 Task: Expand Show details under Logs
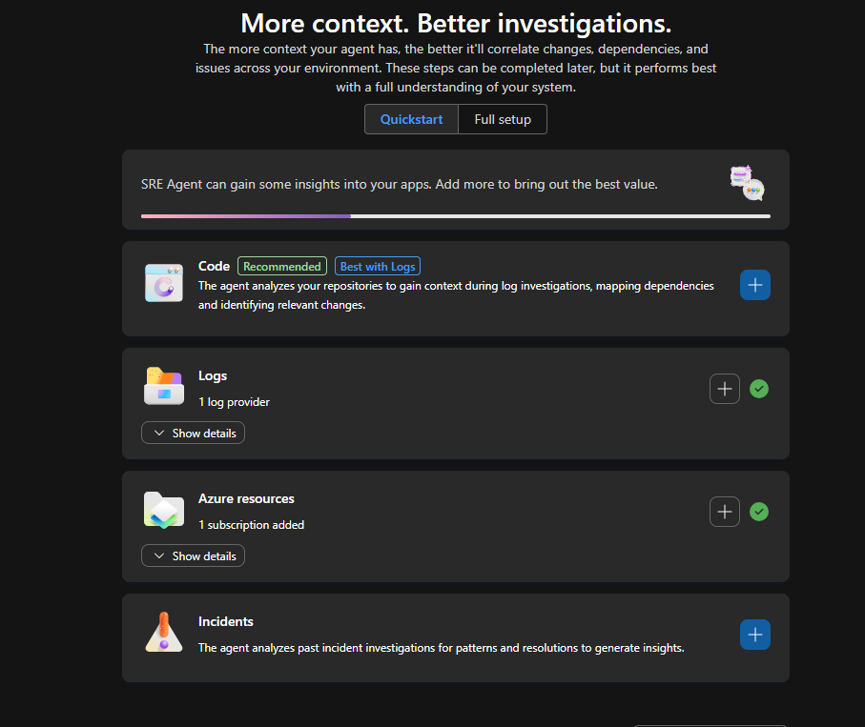click(193, 433)
